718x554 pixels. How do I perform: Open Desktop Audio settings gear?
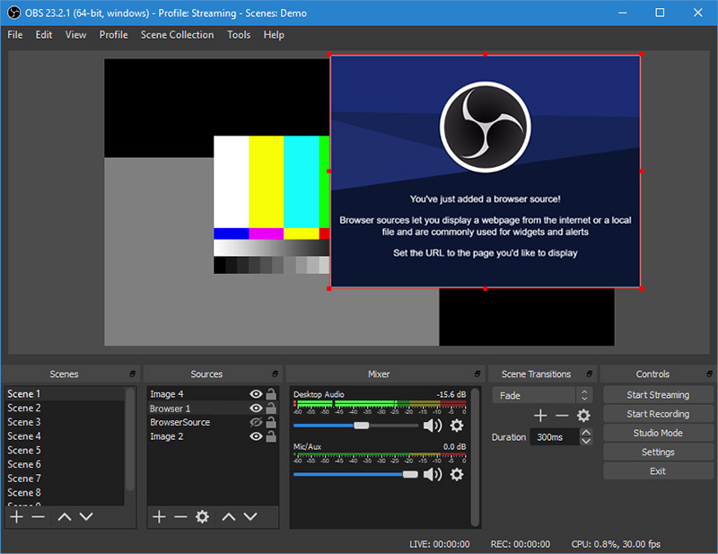[x=457, y=426]
